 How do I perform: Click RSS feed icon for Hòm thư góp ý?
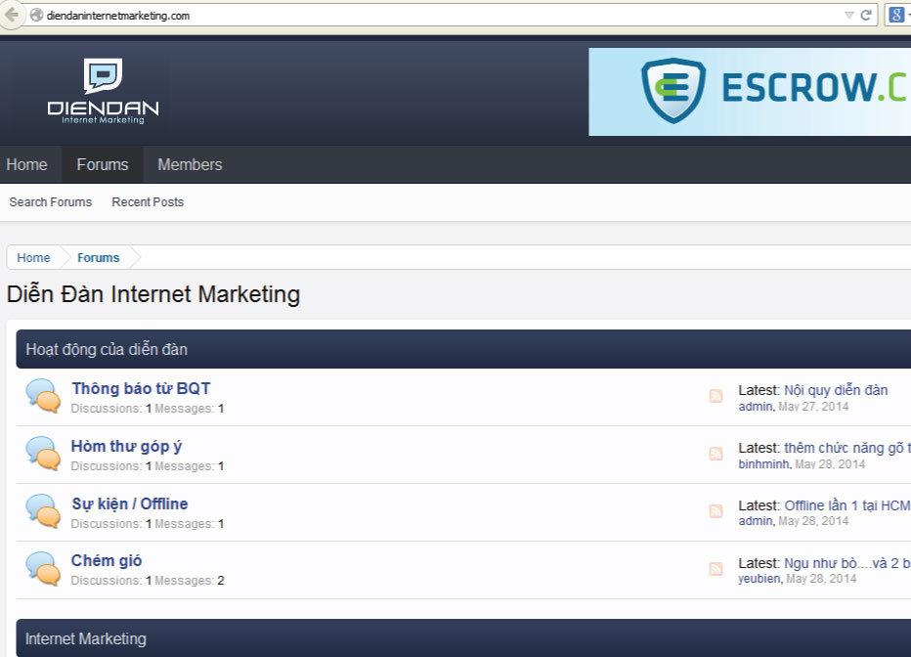point(716,453)
